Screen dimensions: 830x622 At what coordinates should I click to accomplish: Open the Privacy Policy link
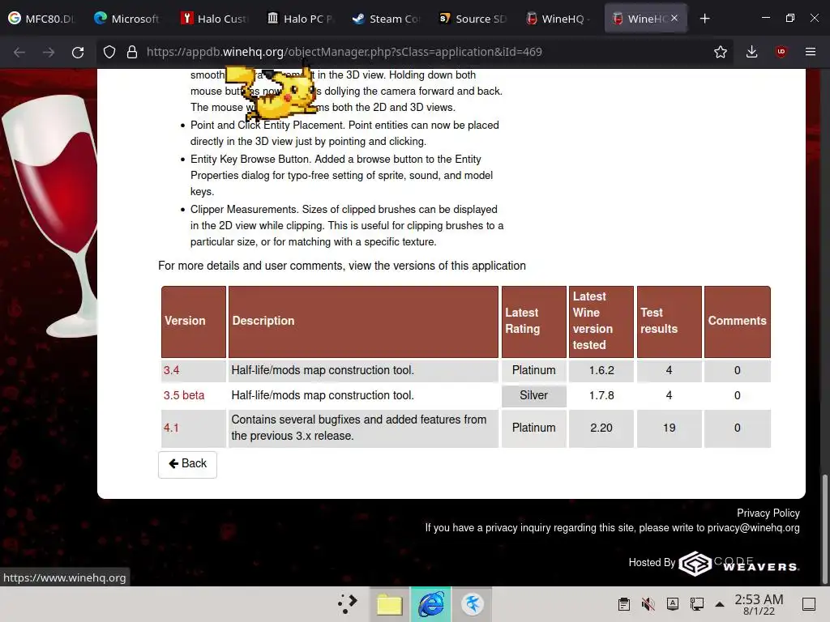click(x=768, y=513)
